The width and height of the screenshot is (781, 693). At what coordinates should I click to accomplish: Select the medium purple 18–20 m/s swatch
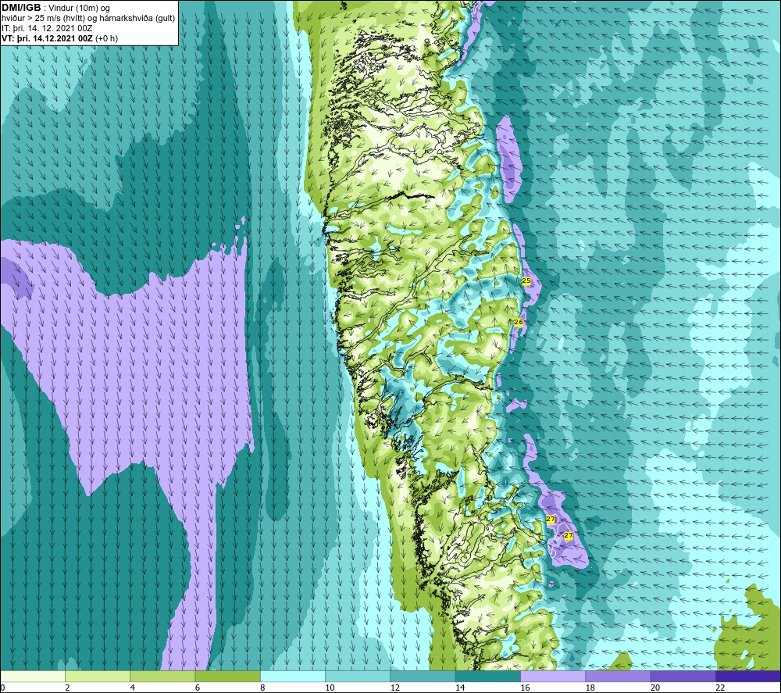coord(618,676)
